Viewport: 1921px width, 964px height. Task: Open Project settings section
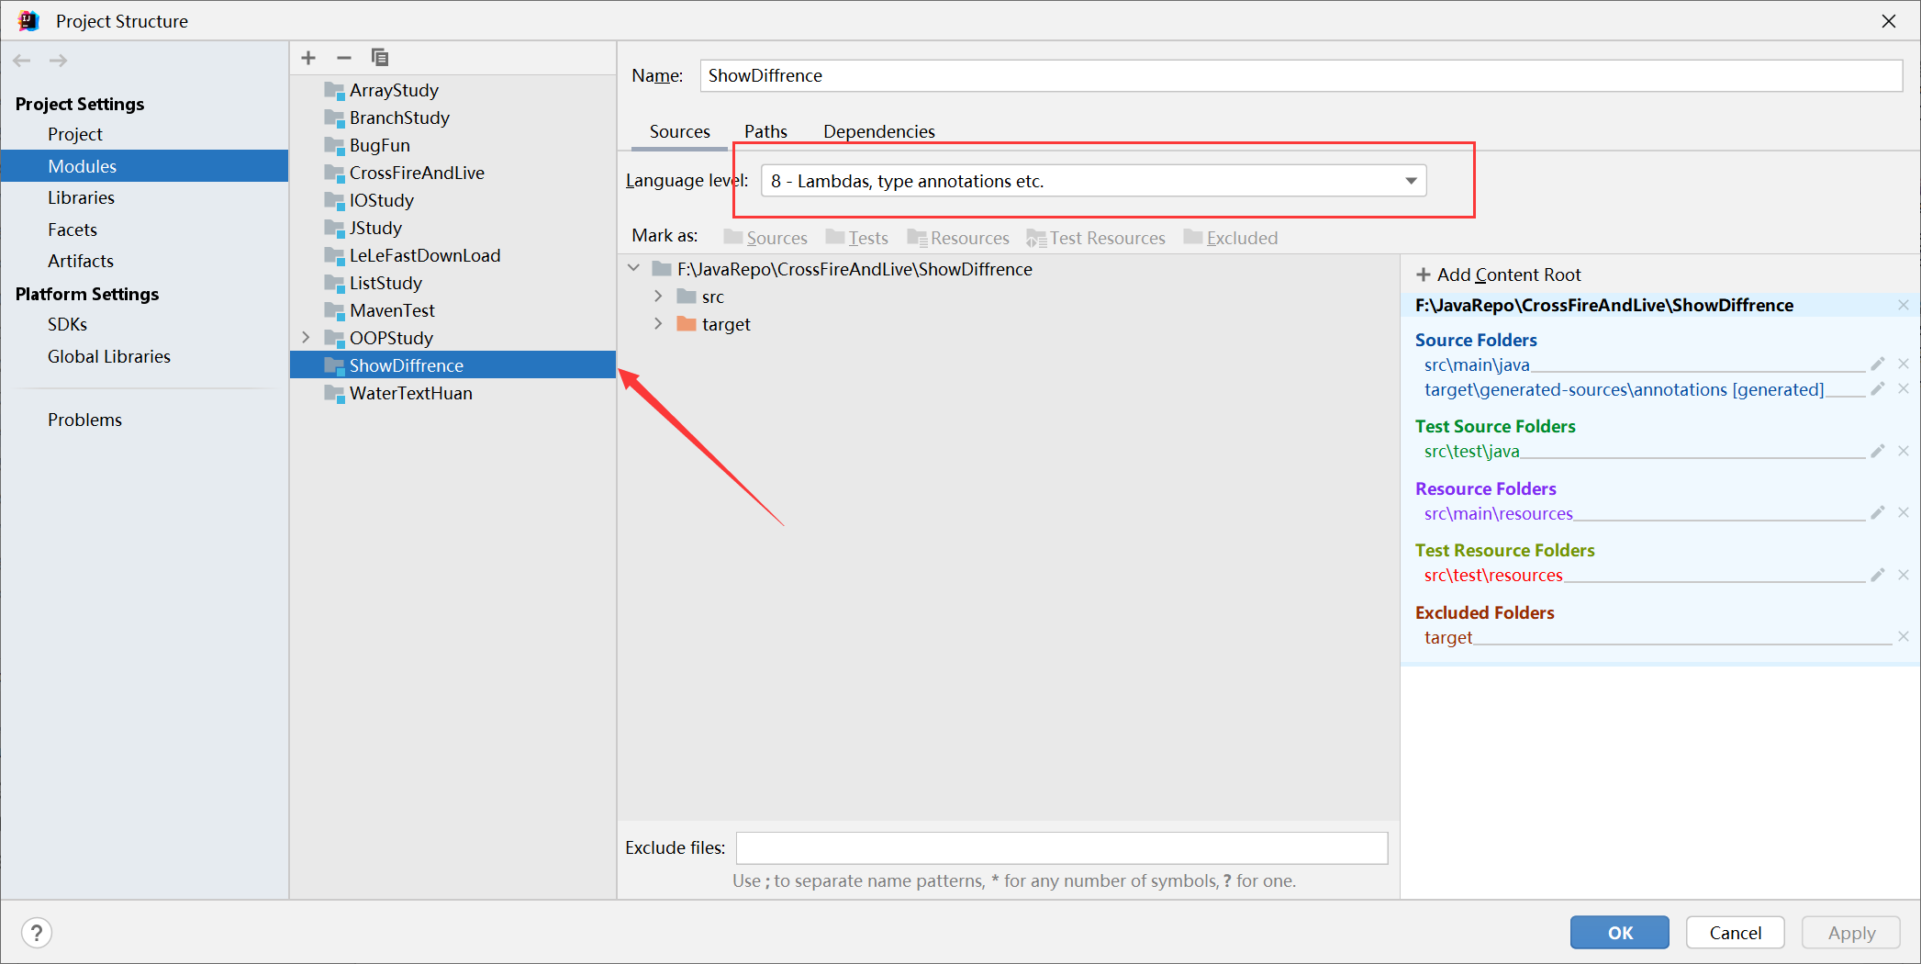pos(75,134)
